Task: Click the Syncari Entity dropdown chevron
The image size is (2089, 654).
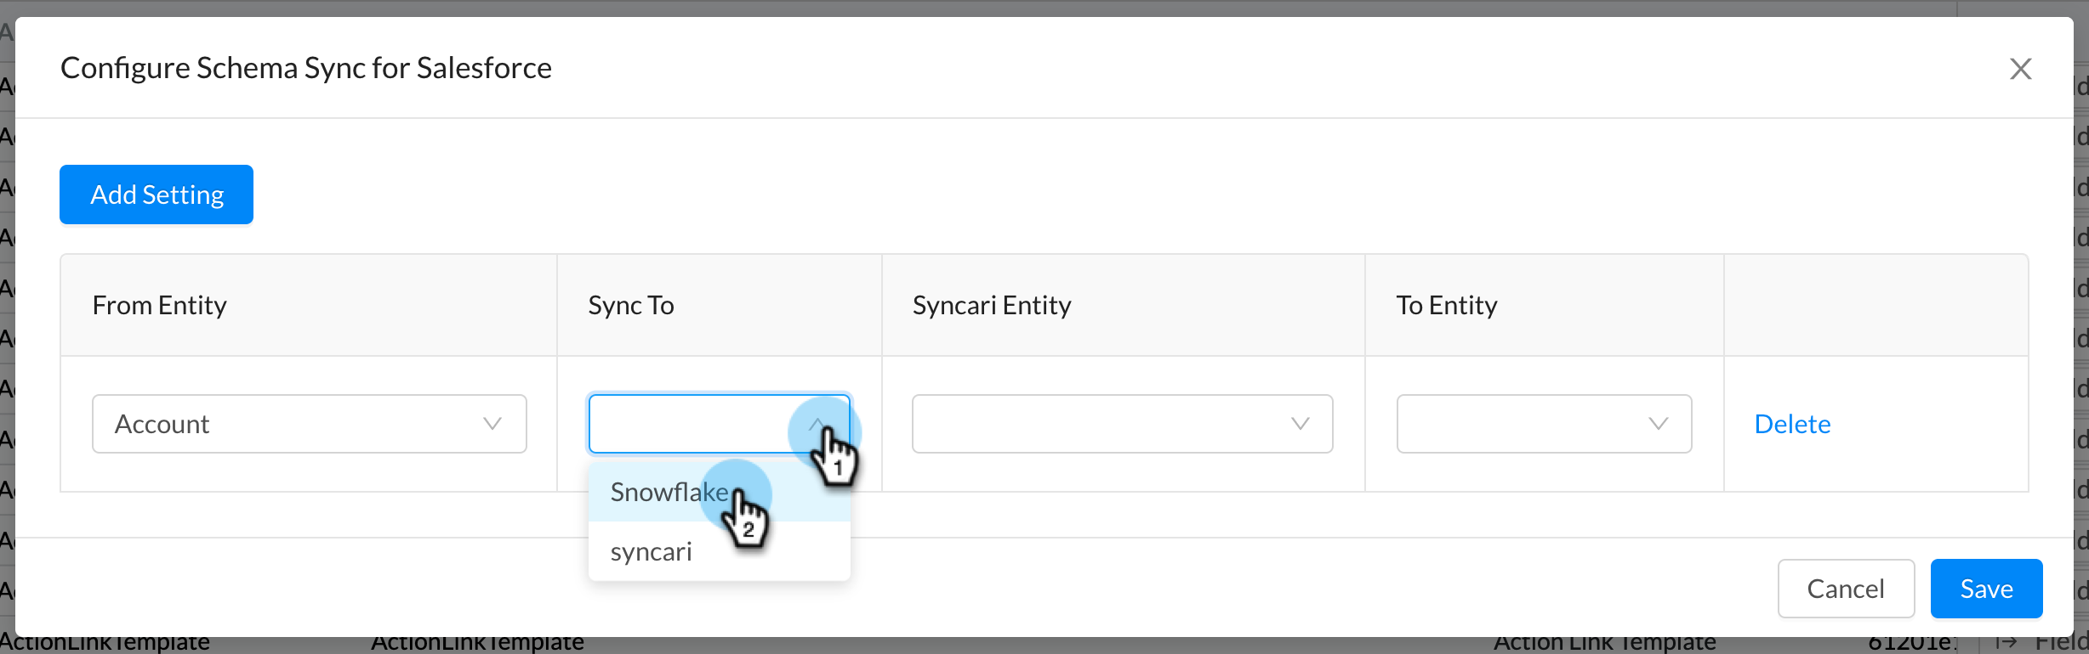Action: pos(1300,424)
